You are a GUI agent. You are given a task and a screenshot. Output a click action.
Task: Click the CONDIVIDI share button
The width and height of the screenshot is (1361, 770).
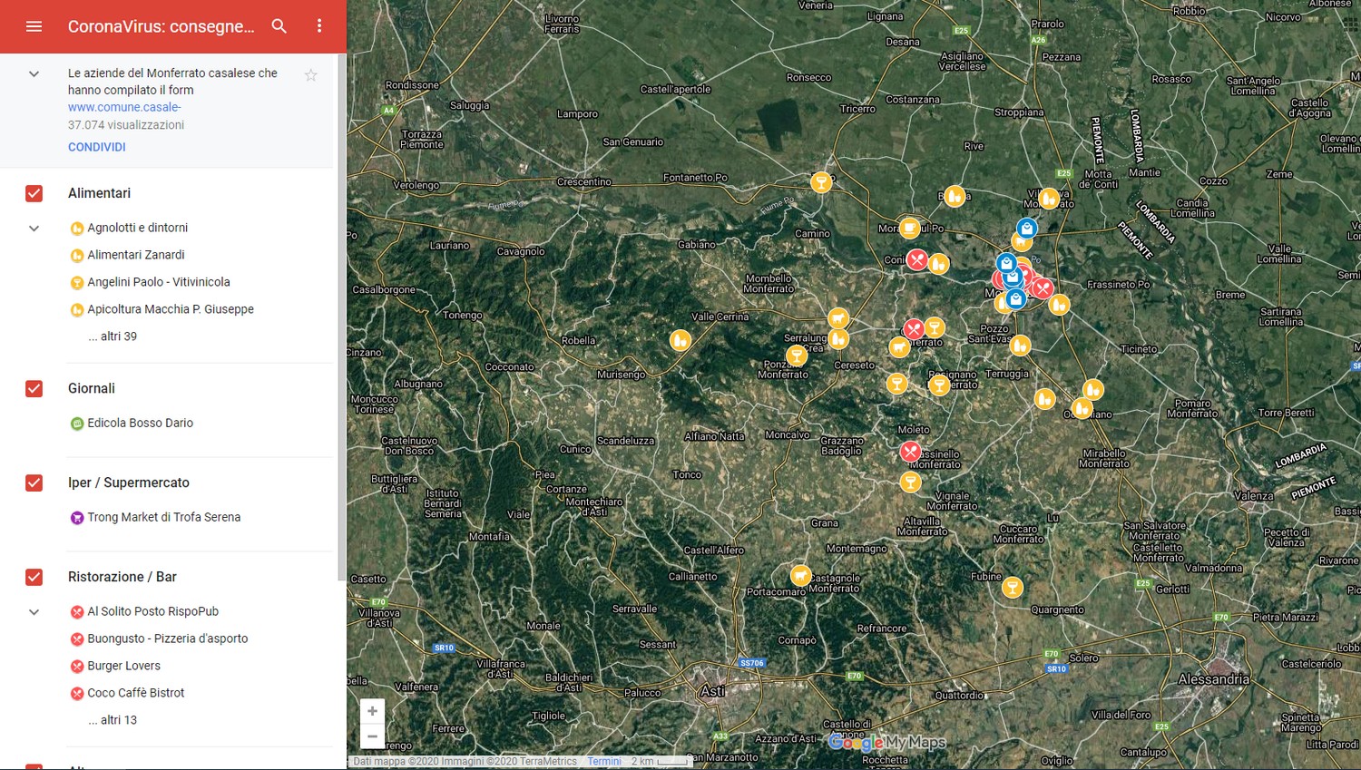point(97,147)
